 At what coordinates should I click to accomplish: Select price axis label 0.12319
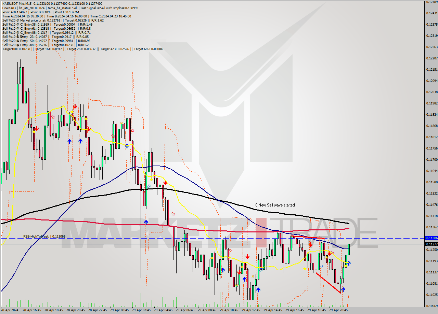tap(431, 35)
